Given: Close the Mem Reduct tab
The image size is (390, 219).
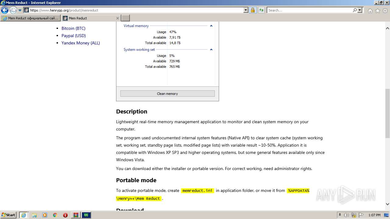Looking at the screenshot, I should tap(118, 18).
